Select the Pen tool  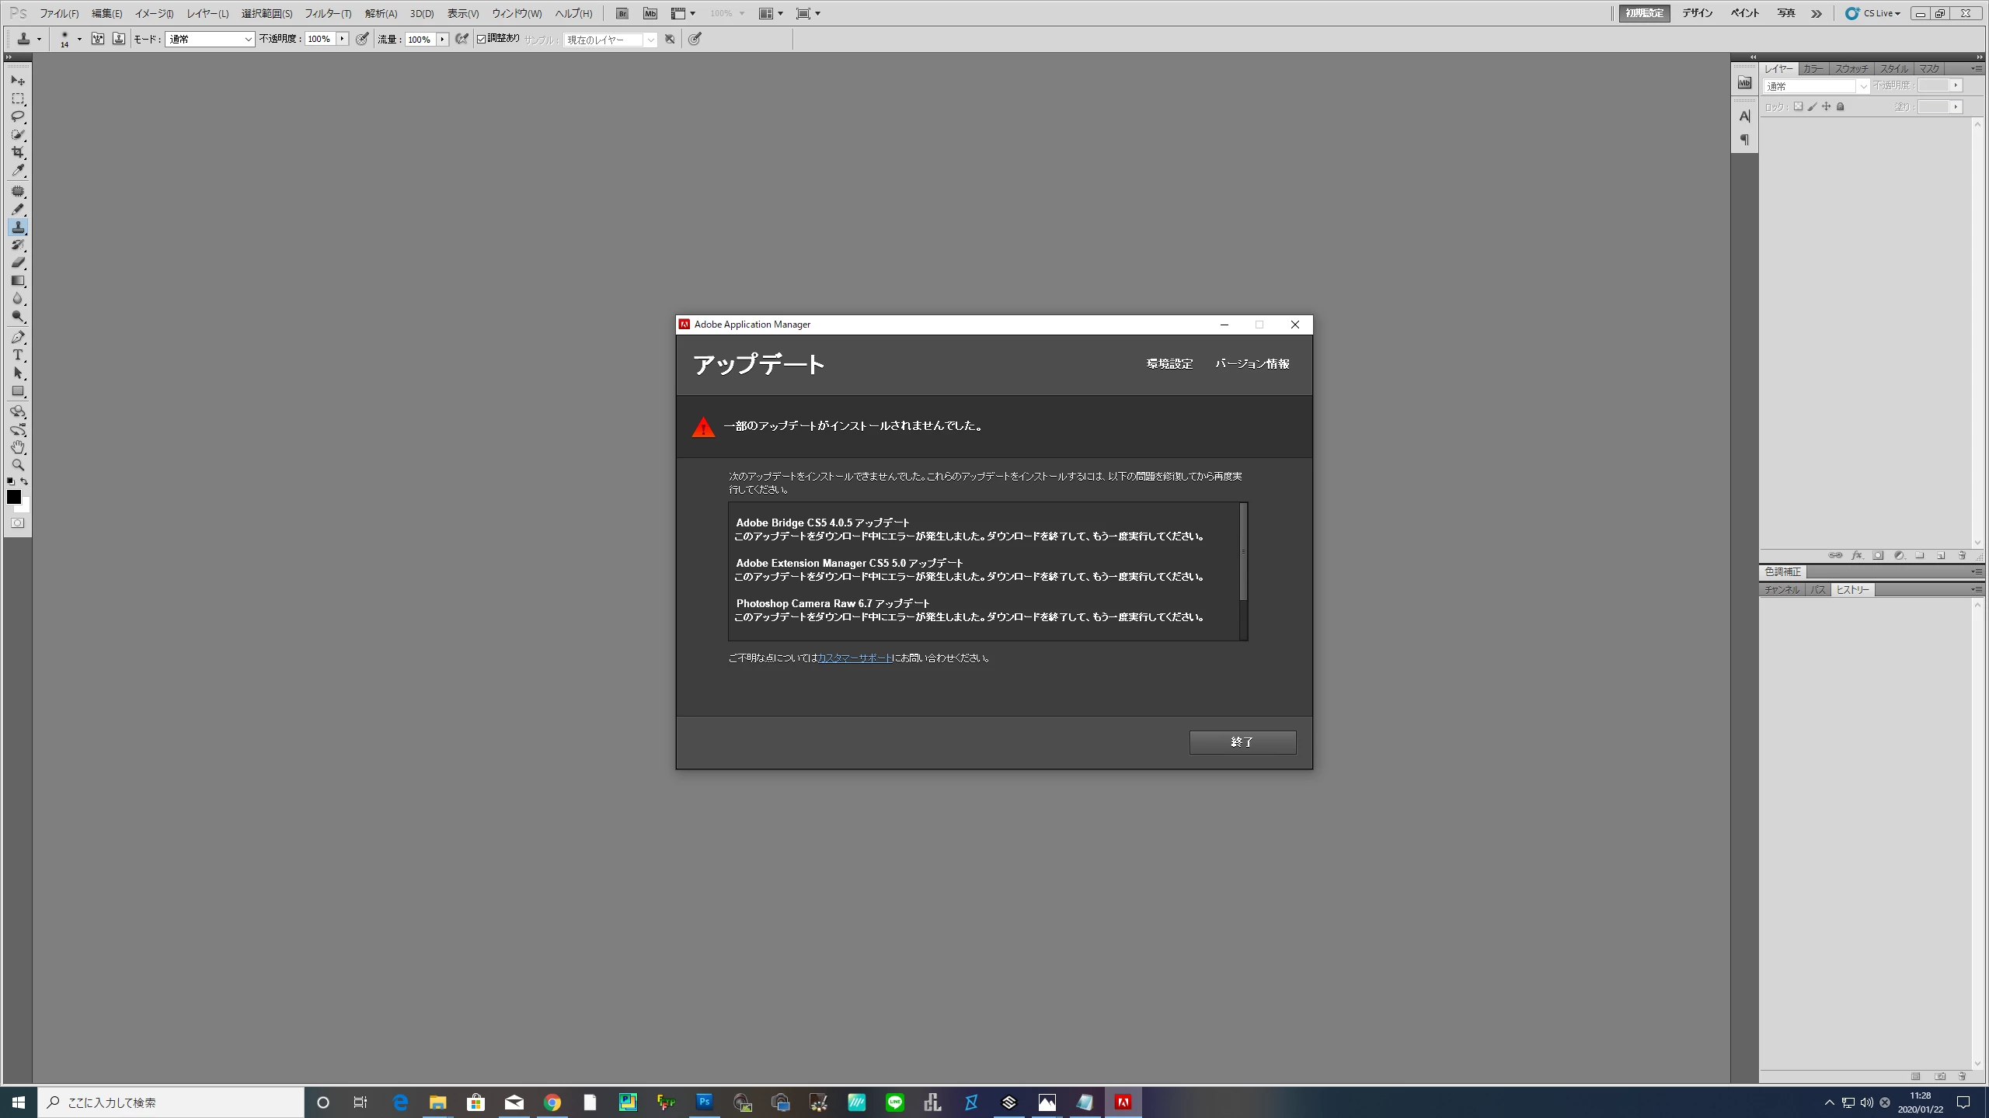[x=18, y=338]
